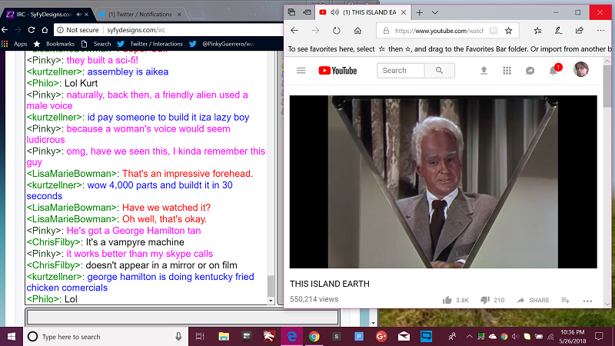Viewport: 615px width, 346px height.
Task: Go to Edge home page
Action: point(357,31)
